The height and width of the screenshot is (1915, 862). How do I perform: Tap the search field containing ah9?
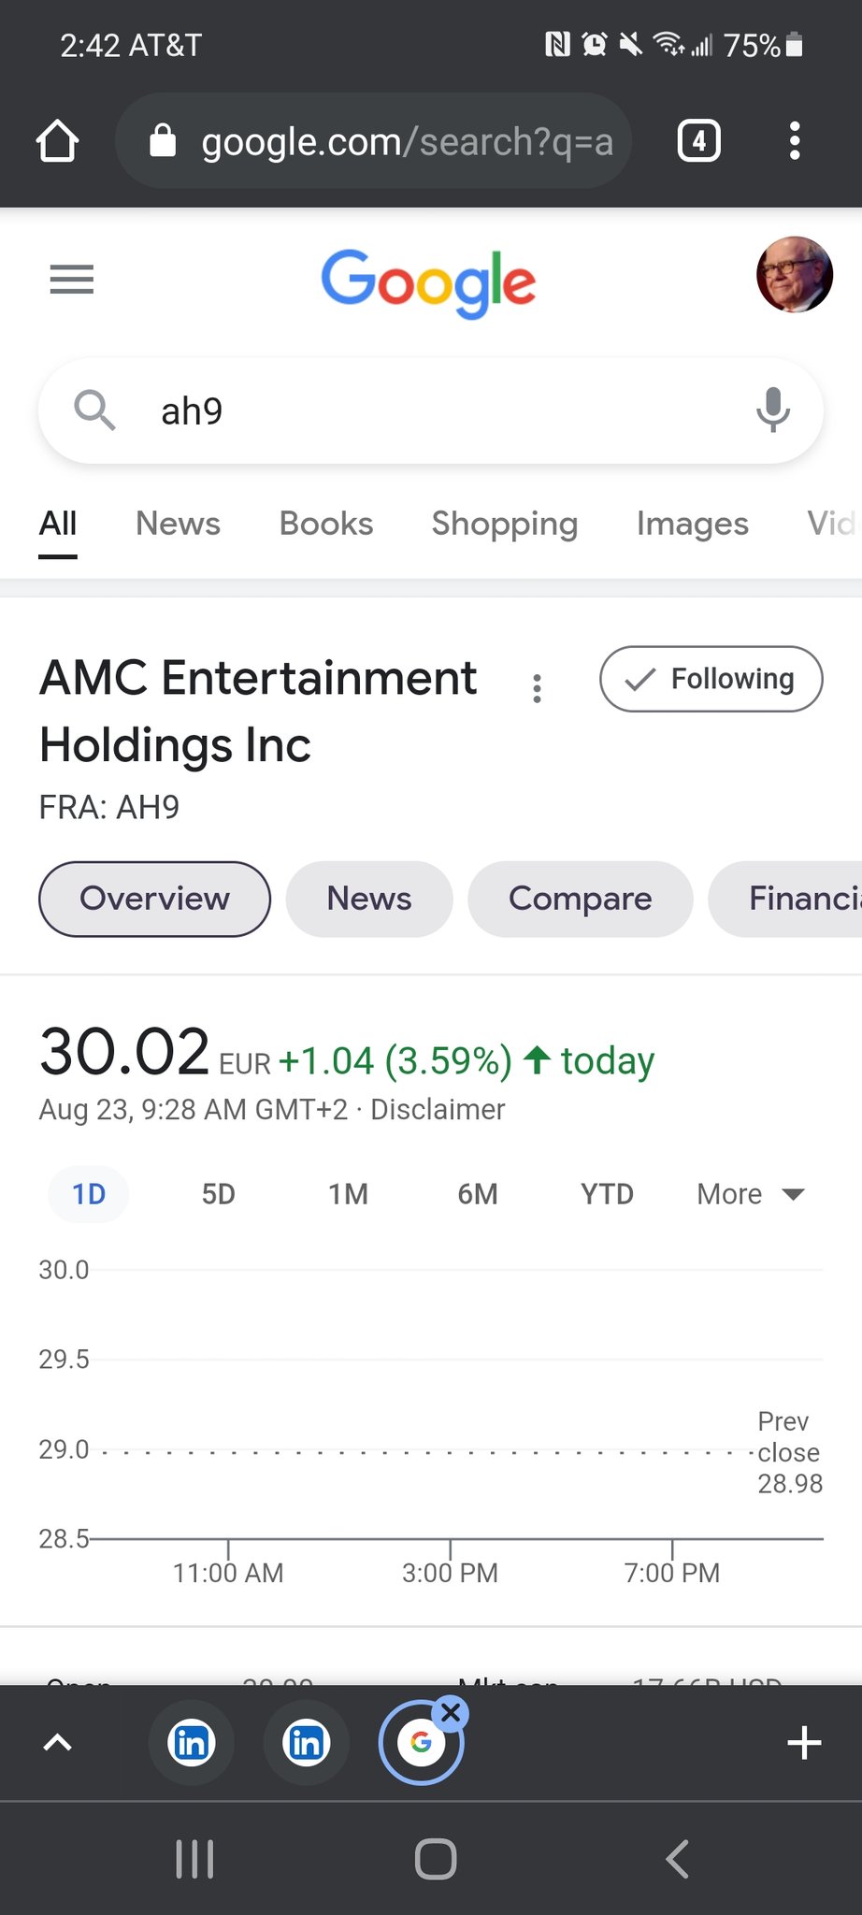430,411
